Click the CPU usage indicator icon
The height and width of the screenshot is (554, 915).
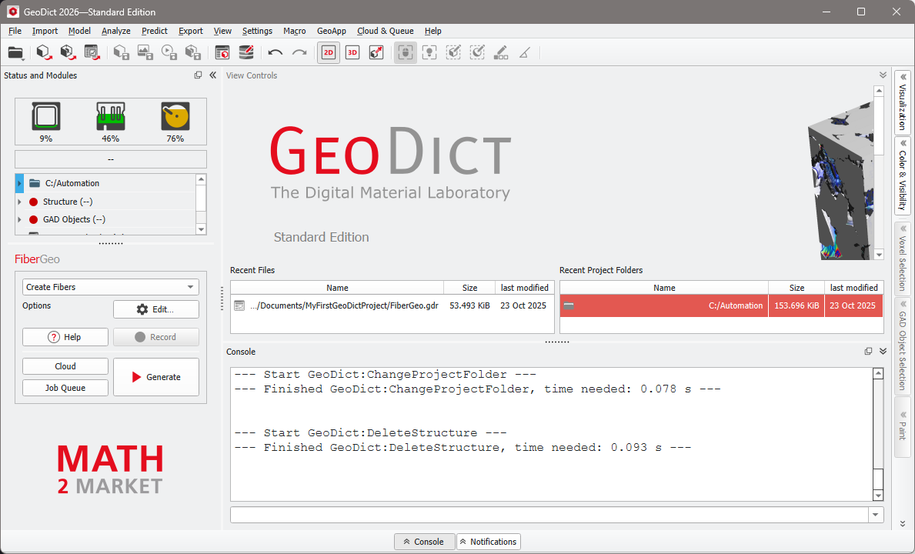46,116
